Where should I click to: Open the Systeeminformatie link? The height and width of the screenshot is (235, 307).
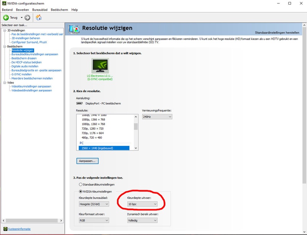click(x=19, y=229)
